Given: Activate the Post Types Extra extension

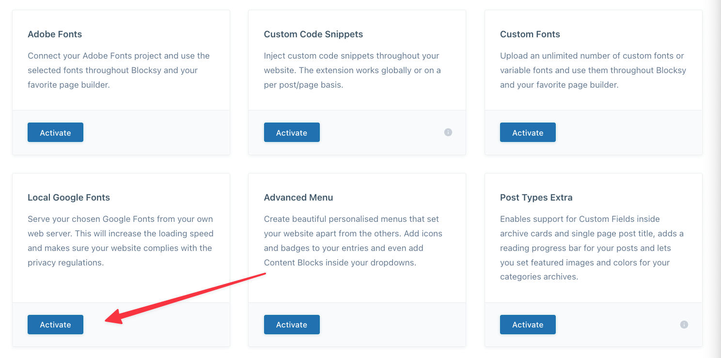Looking at the screenshot, I should click(528, 325).
